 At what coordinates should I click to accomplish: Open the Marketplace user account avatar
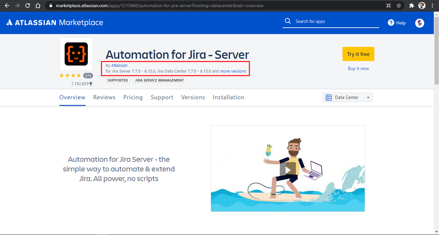pos(419,23)
